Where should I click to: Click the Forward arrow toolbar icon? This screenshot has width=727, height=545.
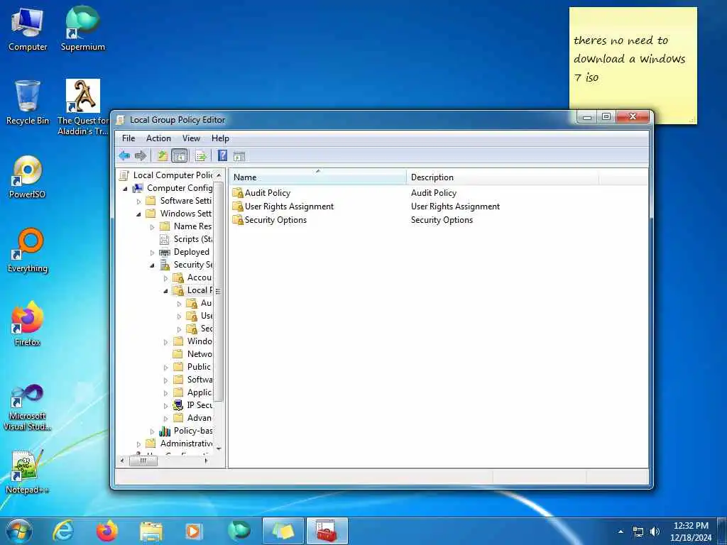pyautogui.click(x=141, y=155)
